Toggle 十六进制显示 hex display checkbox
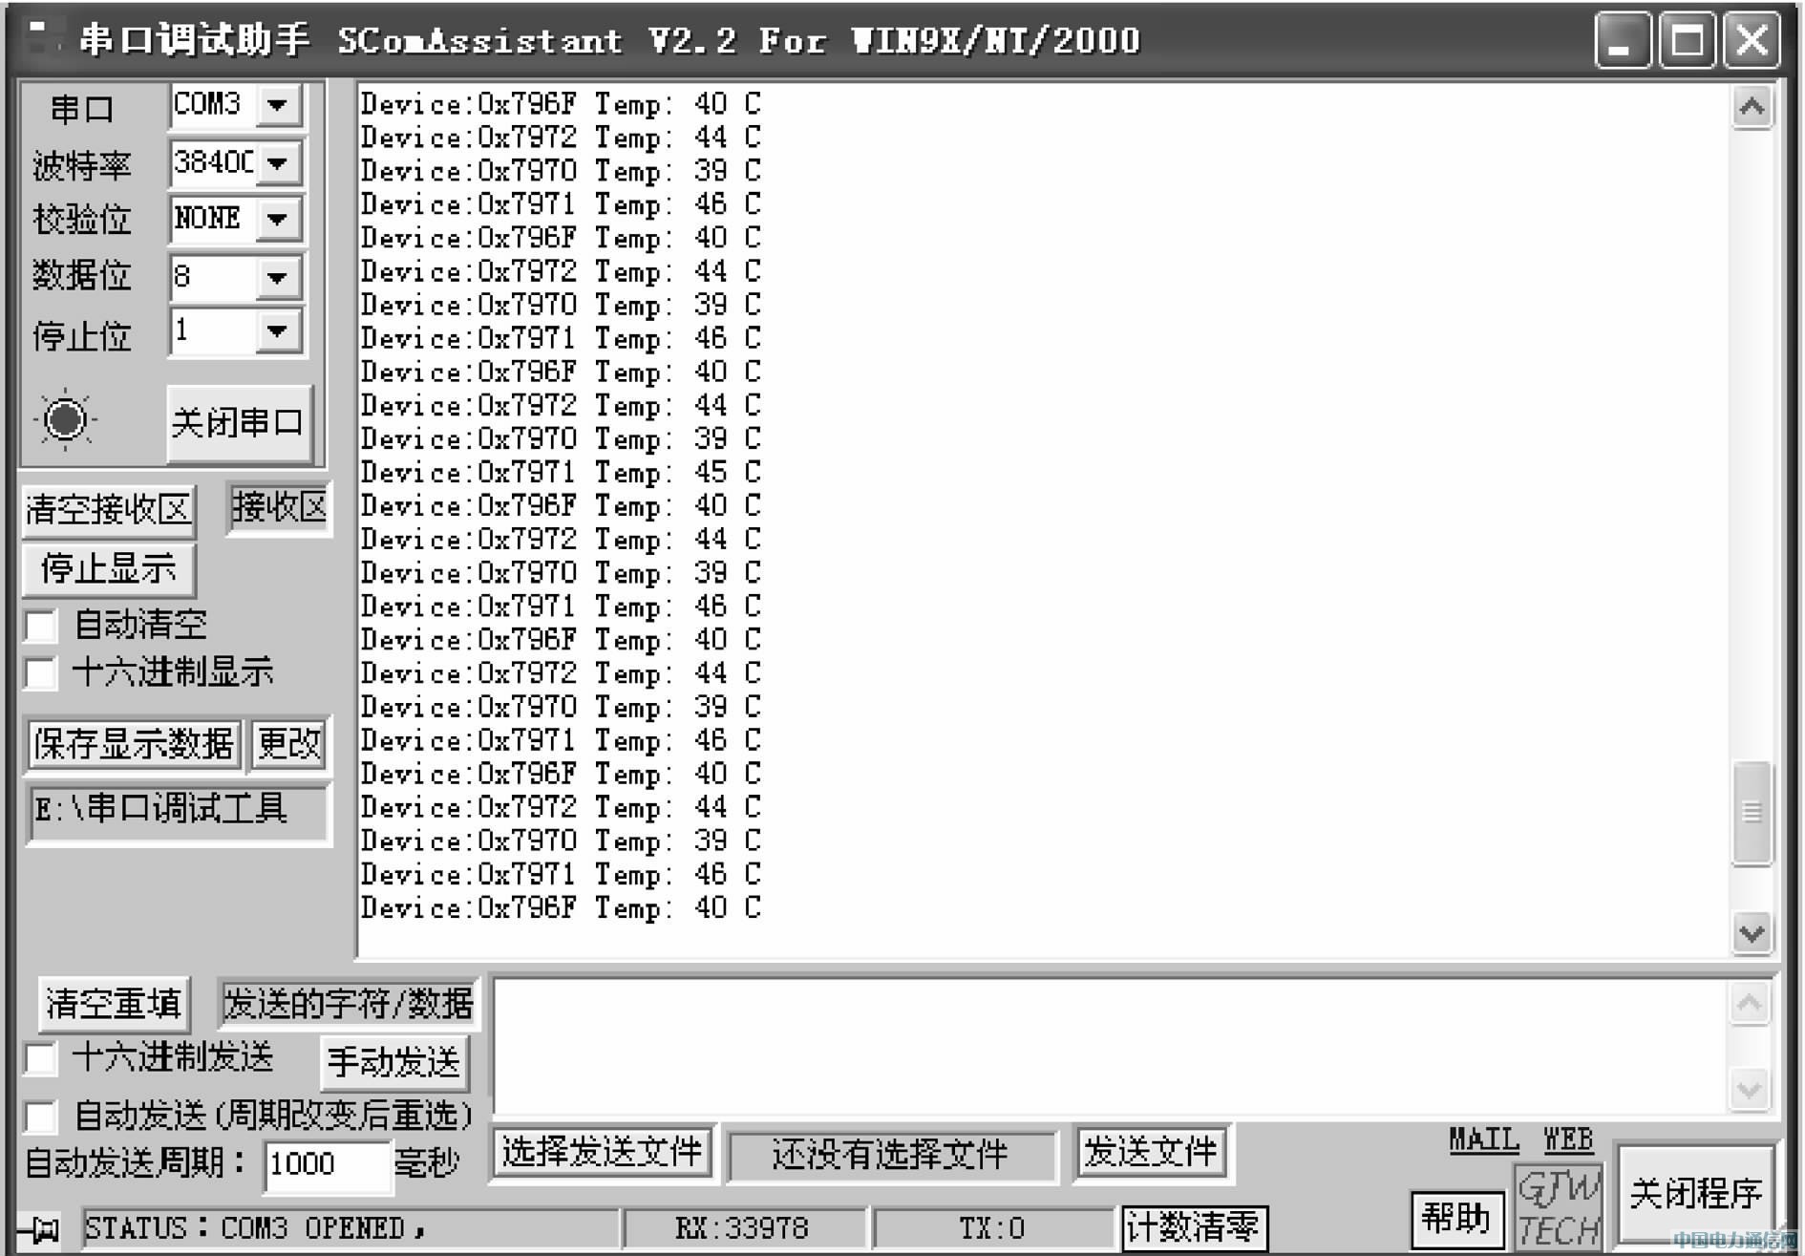Screen dimensions: 1805x1256 (41, 673)
